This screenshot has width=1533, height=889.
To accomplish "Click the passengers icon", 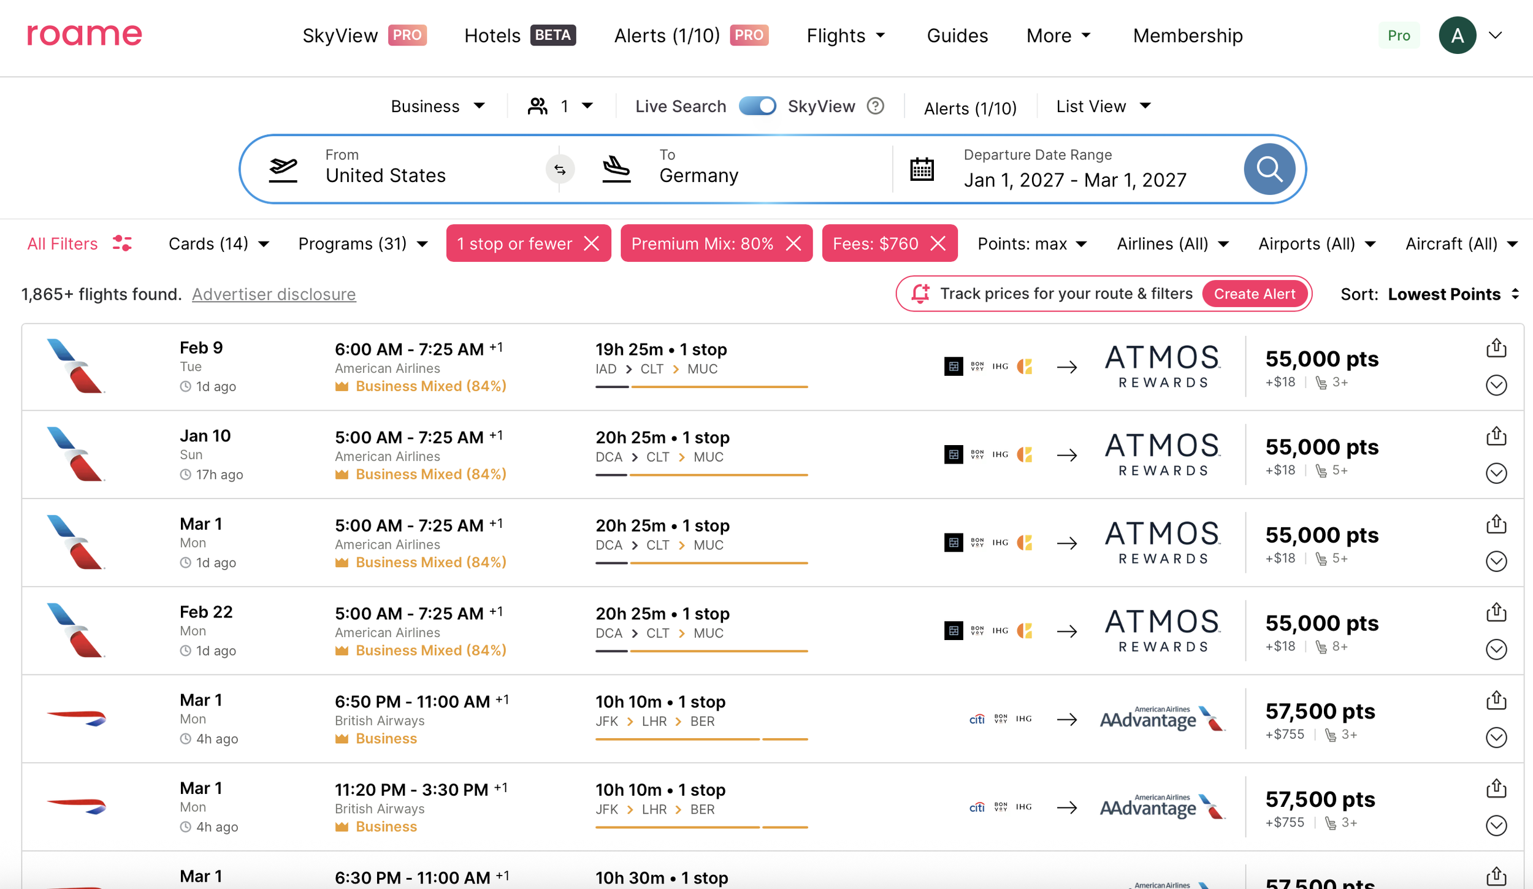I will (x=538, y=106).
